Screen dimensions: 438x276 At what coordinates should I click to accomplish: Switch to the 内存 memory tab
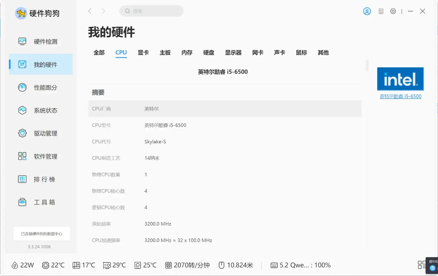[x=187, y=53]
